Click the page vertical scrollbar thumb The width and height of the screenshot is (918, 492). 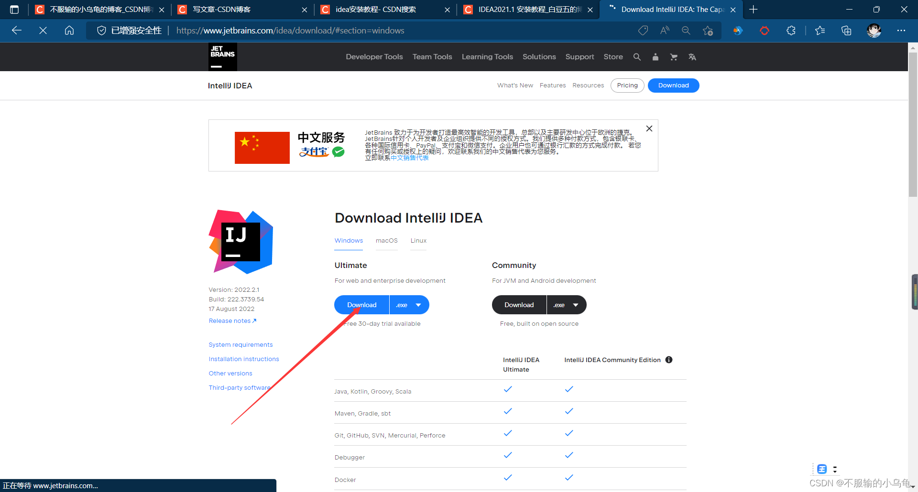pyautogui.click(x=913, y=124)
